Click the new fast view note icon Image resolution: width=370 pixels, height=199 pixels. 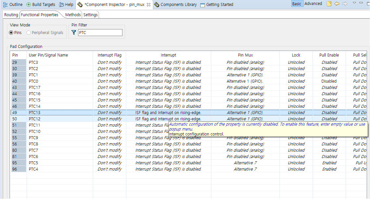[x=328, y=3]
